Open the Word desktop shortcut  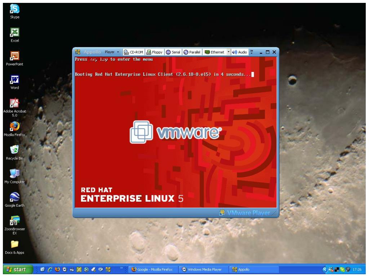[x=14, y=82]
